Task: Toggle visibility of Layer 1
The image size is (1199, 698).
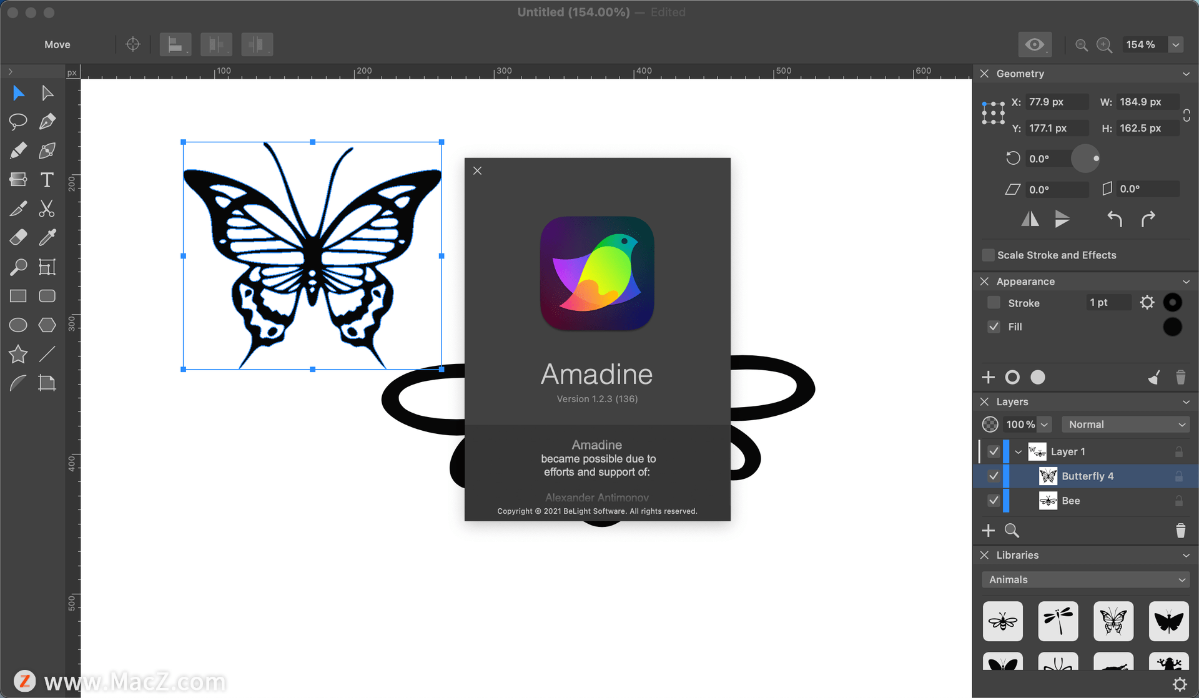Action: [994, 451]
